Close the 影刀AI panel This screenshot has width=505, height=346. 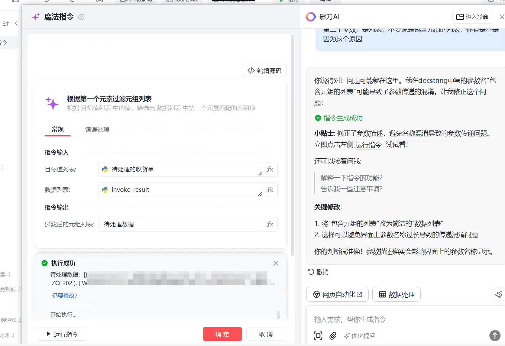(502, 17)
